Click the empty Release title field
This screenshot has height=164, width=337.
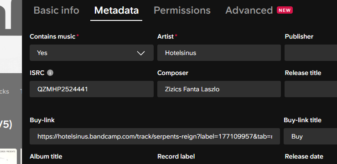pyautogui.click(x=311, y=89)
